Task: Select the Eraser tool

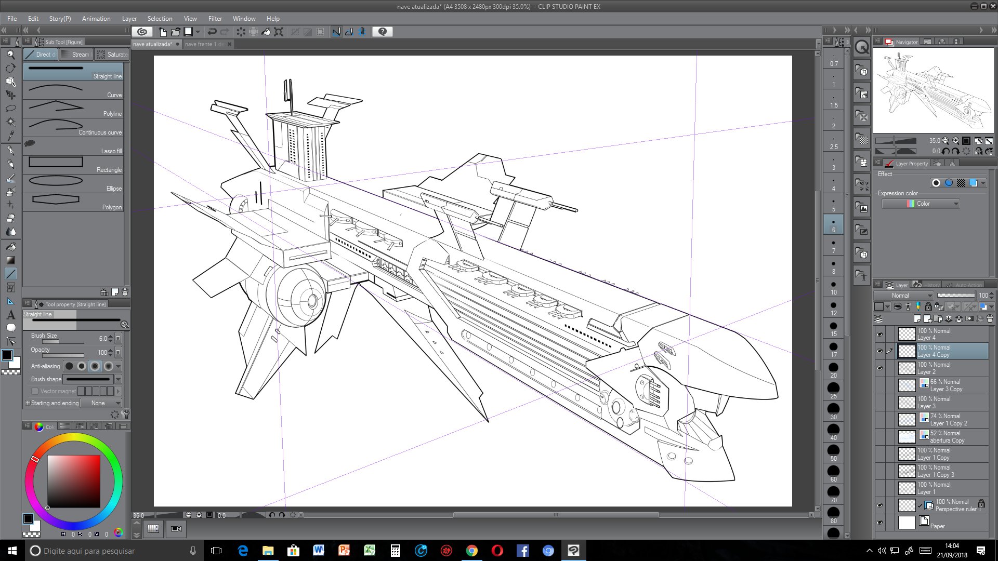Action: (x=10, y=218)
